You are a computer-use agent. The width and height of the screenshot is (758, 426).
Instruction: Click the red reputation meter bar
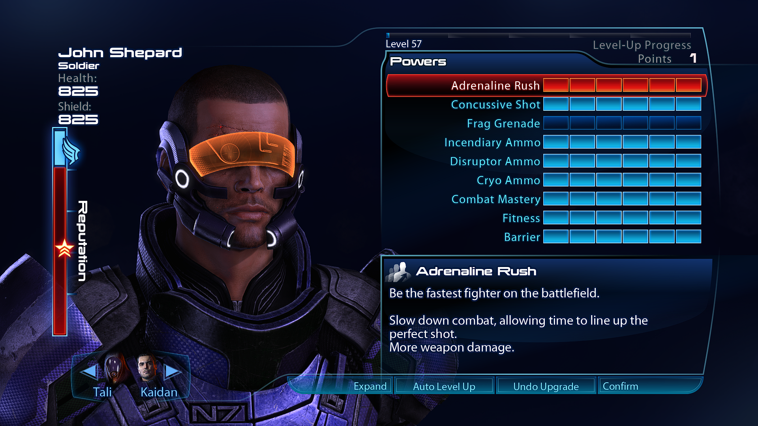60,251
